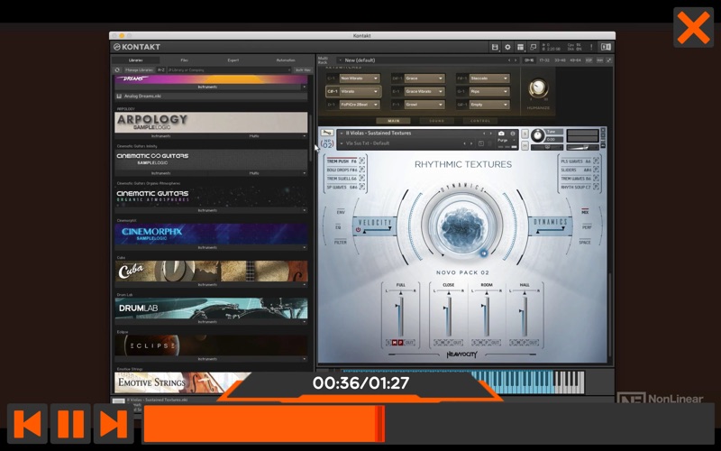
Task: Select the CONTROL page tab
Action: click(480, 121)
